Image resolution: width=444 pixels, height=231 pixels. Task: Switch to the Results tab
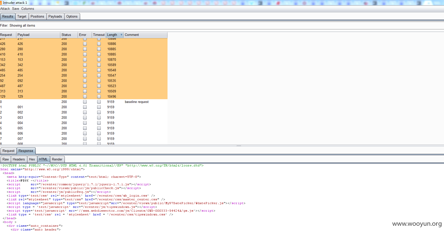pyautogui.click(x=8, y=17)
